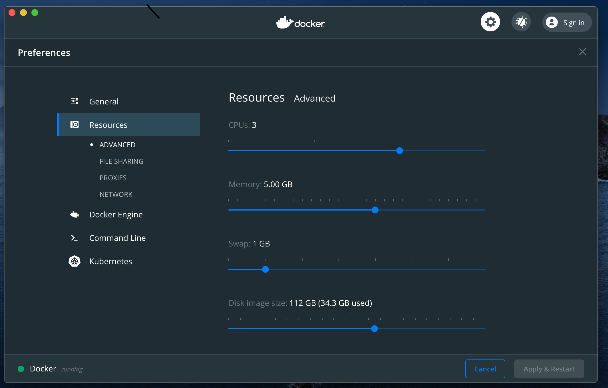Click Apply & Restart button

point(549,369)
